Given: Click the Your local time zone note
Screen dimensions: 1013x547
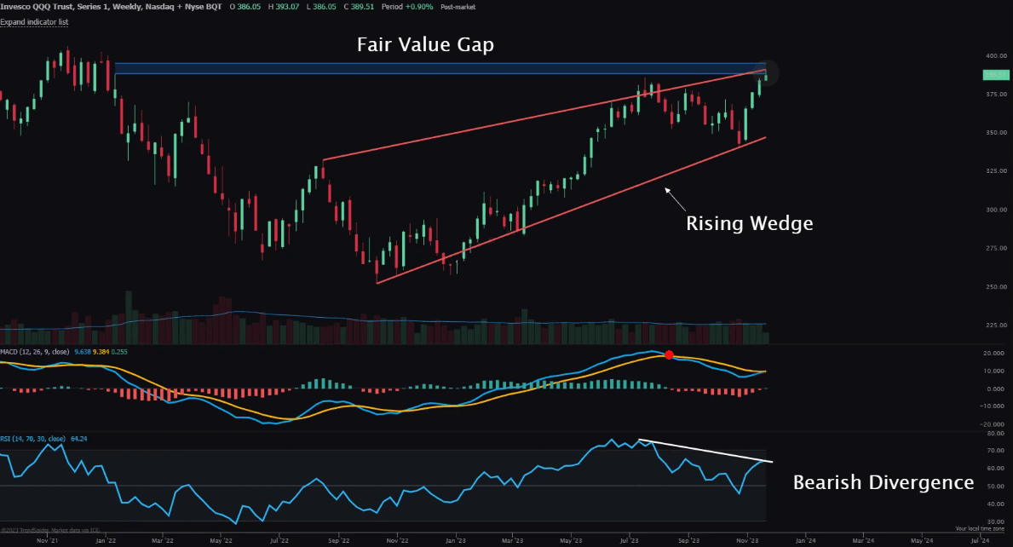Looking at the screenshot, I should [980, 529].
